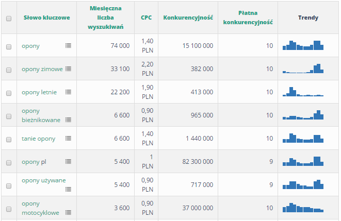Sort by Miesięczna liczba wyszukiwań header
Screen dimensions: 341x221
[x=105, y=18]
